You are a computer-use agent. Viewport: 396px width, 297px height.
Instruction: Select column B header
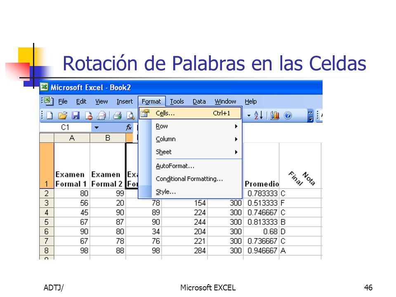(108, 138)
